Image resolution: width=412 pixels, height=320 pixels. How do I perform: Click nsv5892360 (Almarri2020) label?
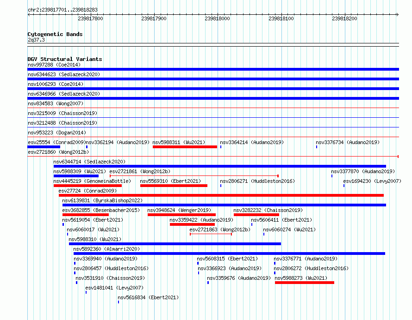(x=106, y=249)
